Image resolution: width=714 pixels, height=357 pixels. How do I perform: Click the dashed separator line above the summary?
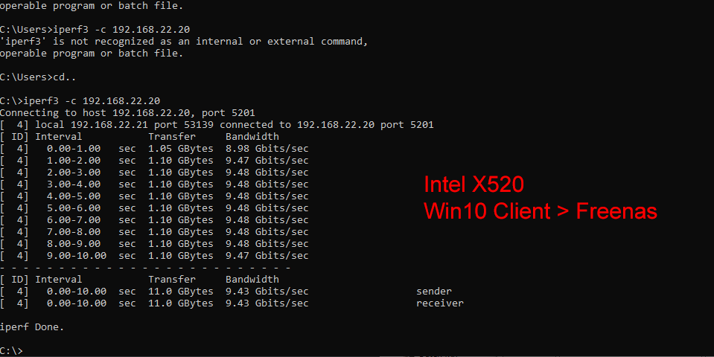[145, 267]
